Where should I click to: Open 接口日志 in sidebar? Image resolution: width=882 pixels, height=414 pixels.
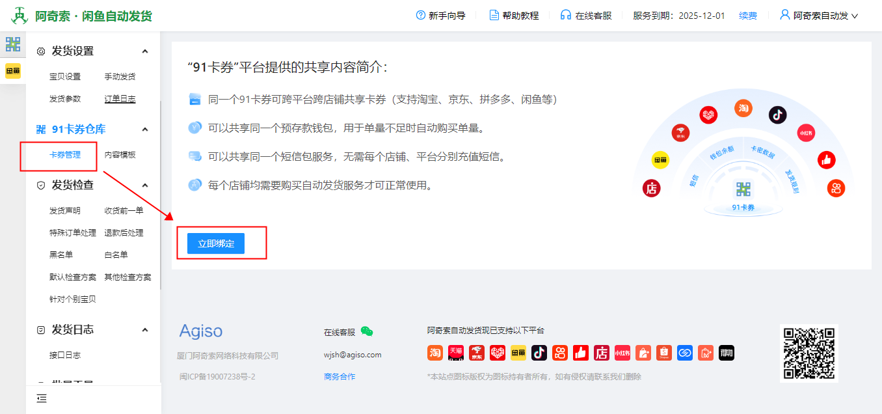(65, 355)
